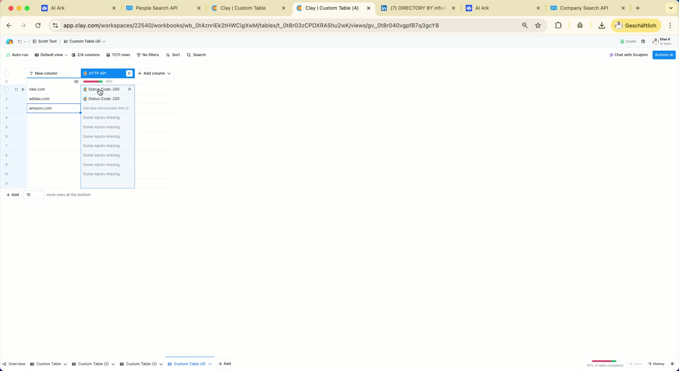Click the expand row icon beside nike.com
This screenshot has height=371, width=679.
16,89
